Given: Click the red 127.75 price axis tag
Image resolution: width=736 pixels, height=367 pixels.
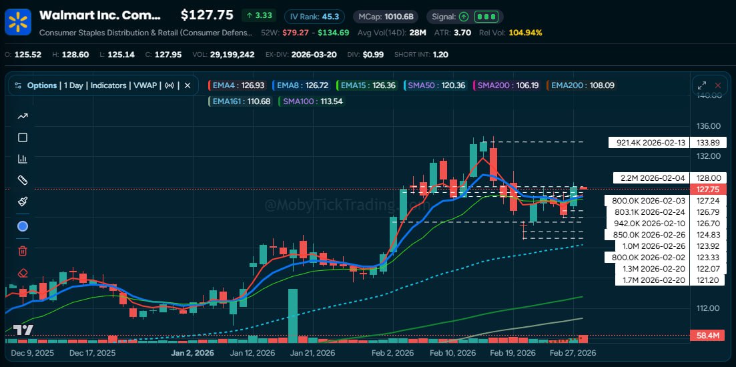Looking at the screenshot, I should point(708,190).
